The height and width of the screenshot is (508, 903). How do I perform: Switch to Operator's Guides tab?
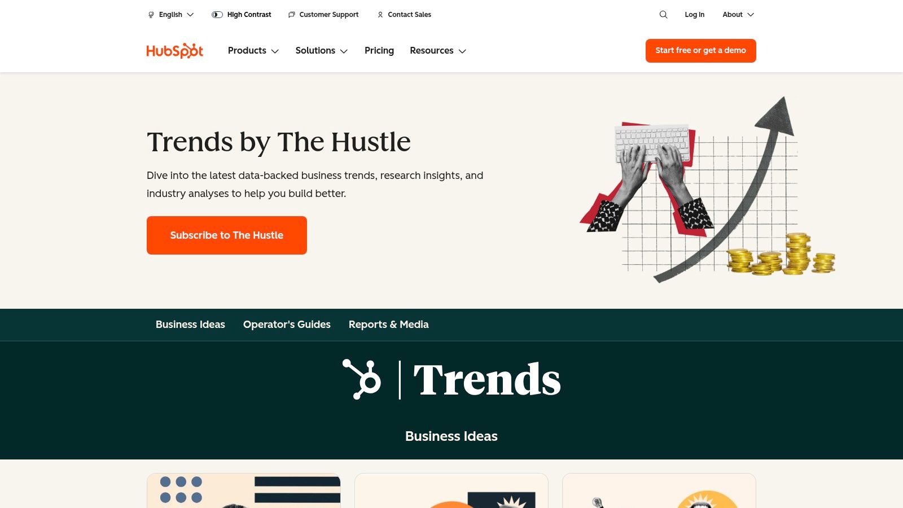[287, 325]
